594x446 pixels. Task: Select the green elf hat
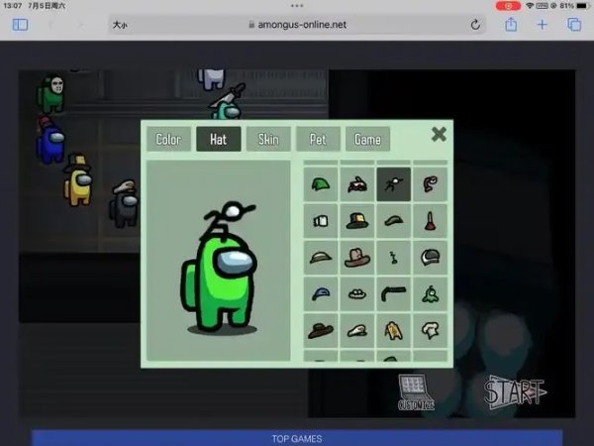coord(321,184)
